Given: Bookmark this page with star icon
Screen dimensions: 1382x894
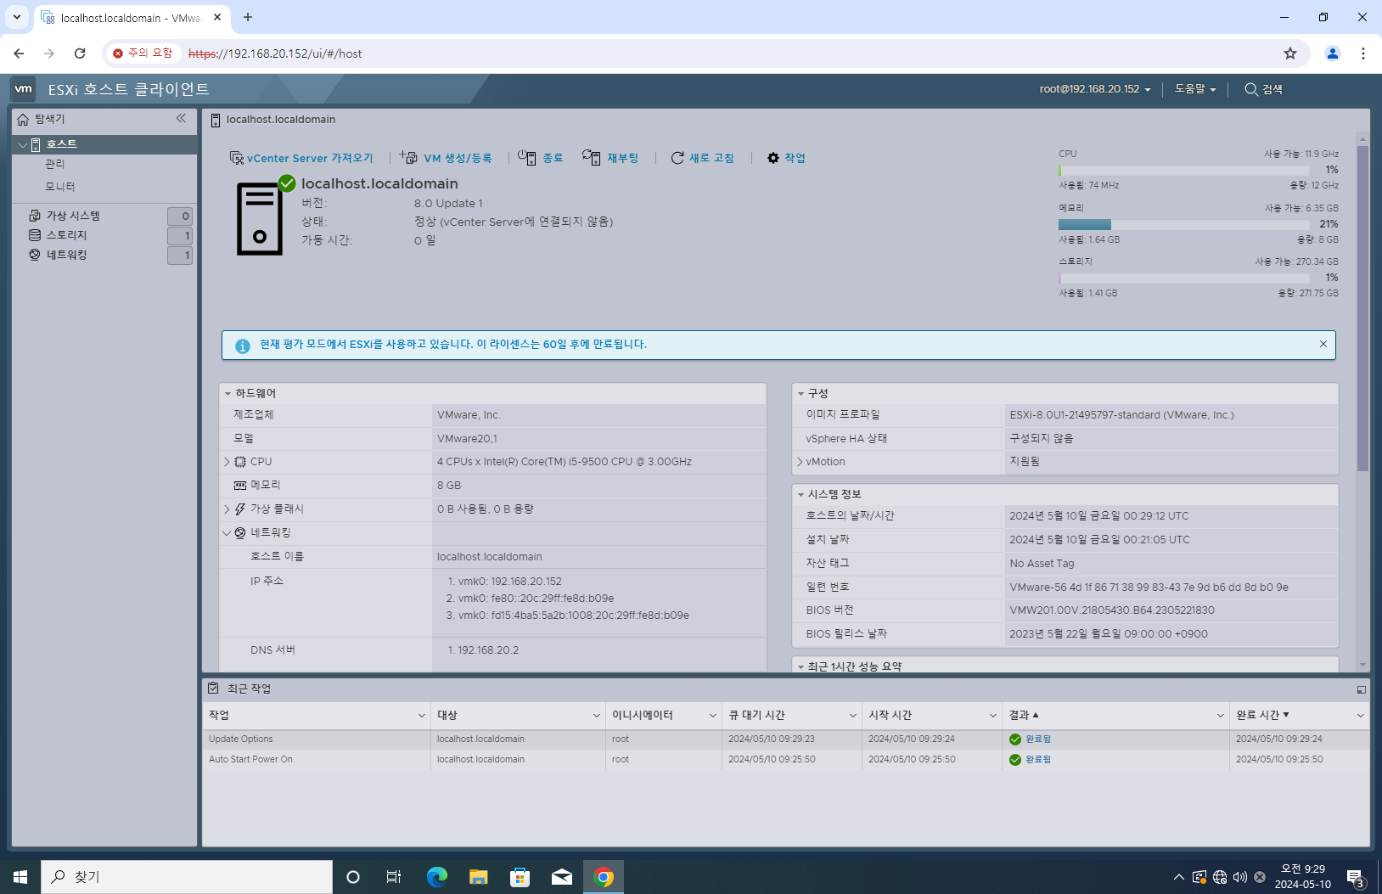Looking at the screenshot, I should 1290,53.
